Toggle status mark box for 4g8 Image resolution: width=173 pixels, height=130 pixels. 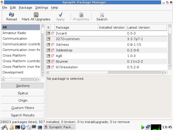(x=48, y=56)
